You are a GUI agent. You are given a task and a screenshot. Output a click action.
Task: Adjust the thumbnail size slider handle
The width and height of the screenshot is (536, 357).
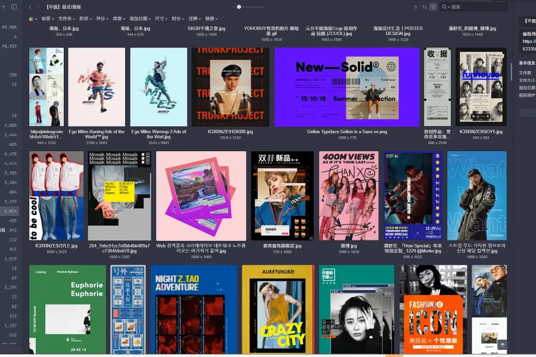(239, 7)
